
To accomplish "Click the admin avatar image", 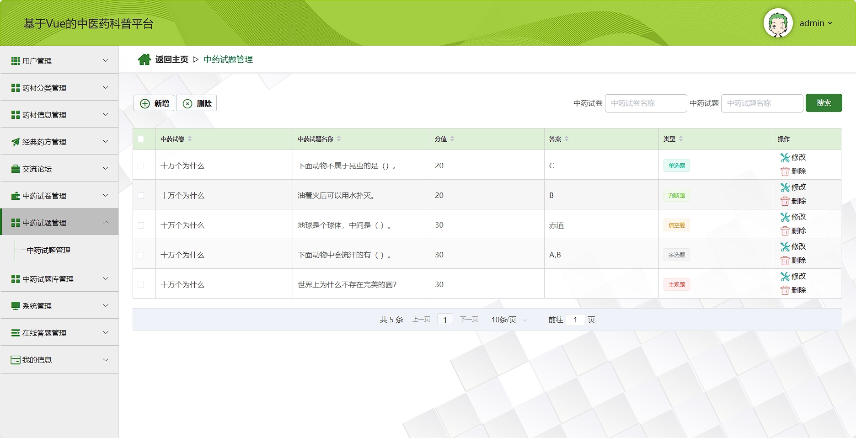I will (x=778, y=23).
